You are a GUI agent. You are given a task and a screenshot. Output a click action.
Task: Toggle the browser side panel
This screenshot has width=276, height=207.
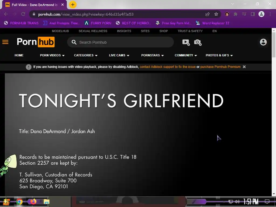(253, 14)
